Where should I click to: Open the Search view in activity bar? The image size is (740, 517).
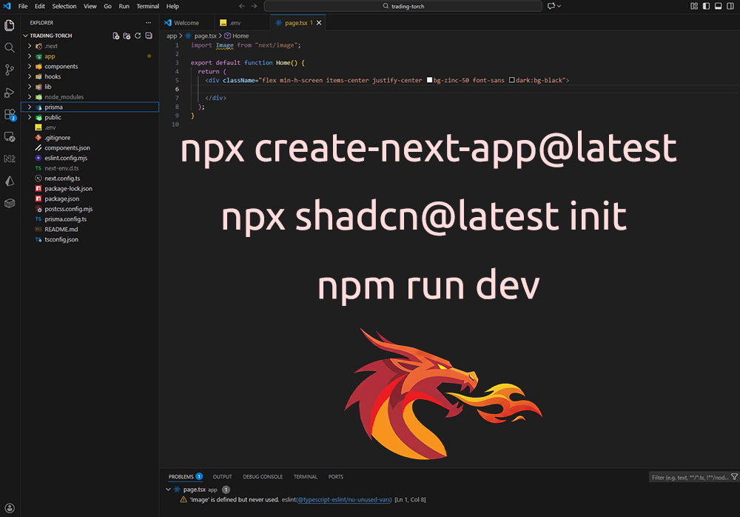point(10,47)
